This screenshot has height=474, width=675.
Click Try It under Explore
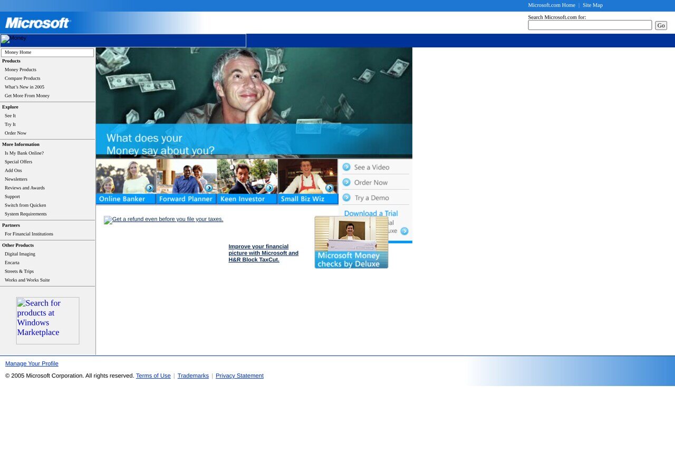pyautogui.click(x=11, y=124)
